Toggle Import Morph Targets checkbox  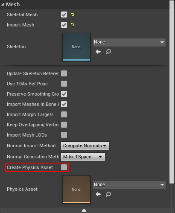pos(64,114)
